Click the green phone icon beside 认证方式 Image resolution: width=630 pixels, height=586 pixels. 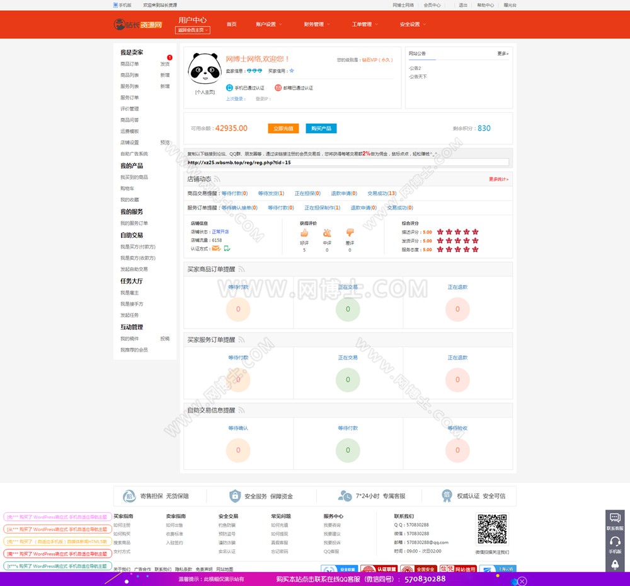point(227,249)
